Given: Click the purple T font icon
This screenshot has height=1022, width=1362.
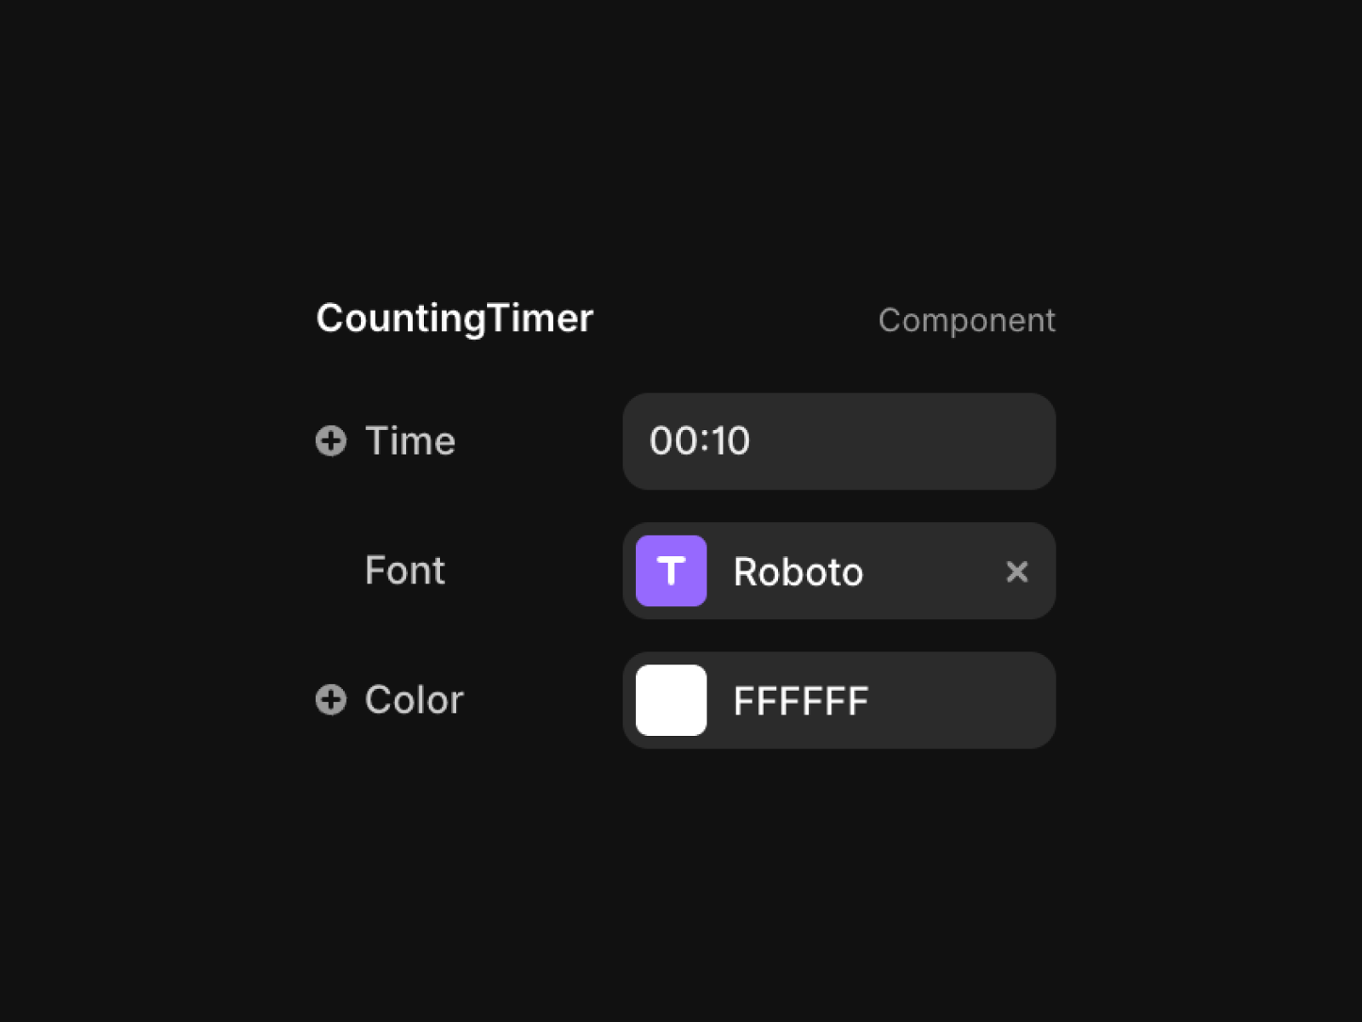Looking at the screenshot, I should (x=671, y=571).
